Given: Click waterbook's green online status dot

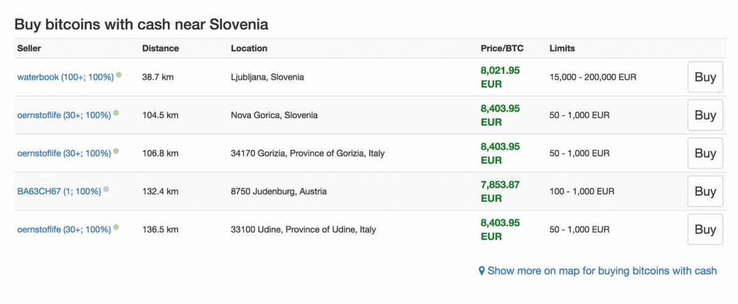Looking at the screenshot, I should tap(119, 75).
